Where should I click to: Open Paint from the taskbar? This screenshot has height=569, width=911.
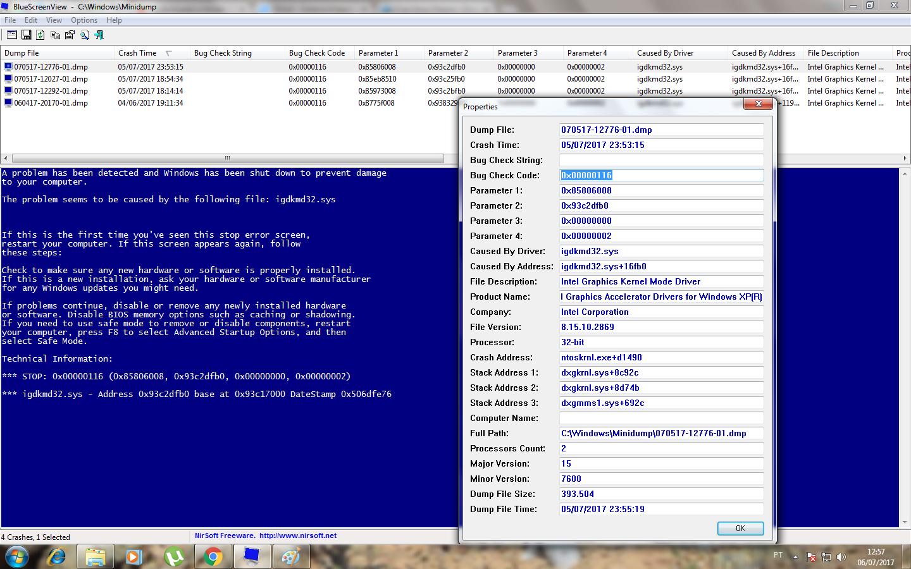click(291, 557)
